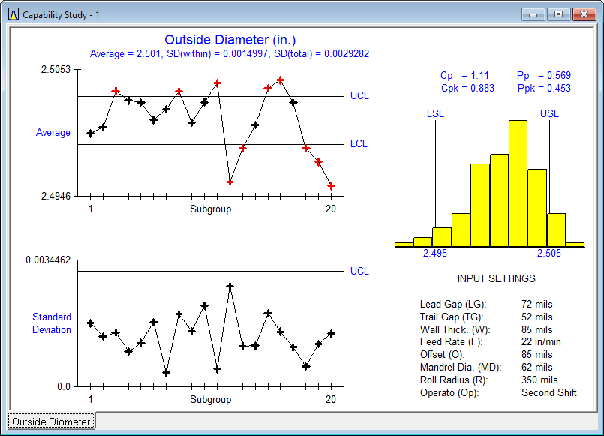Click the first black point on Average chart

91,134
